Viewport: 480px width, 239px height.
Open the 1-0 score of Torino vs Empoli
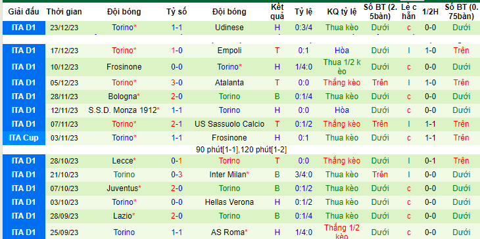pos(177,51)
